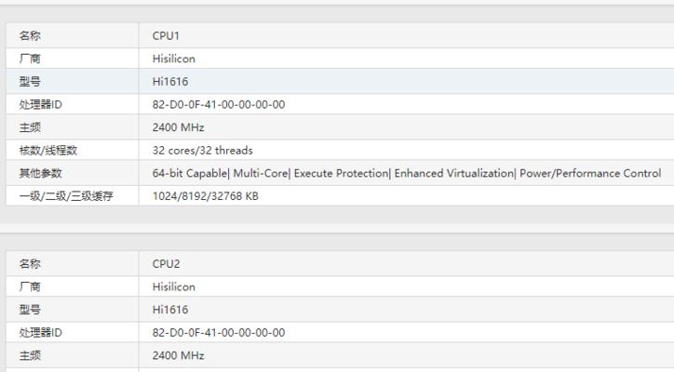Click the 主频 label in CPU1 table
Image resolution: width=674 pixels, height=372 pixels.
(x=30, y=127)
